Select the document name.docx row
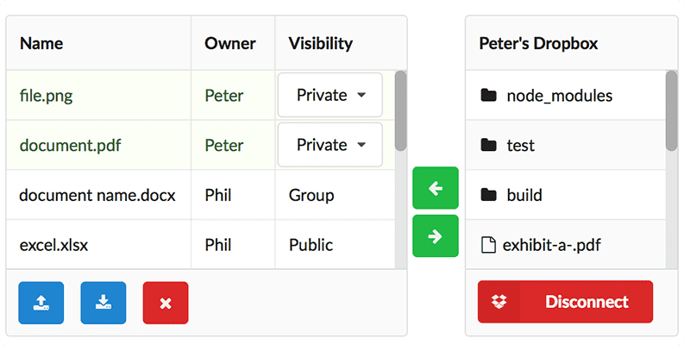 (97, 195)
